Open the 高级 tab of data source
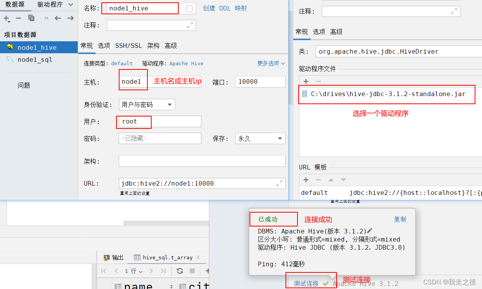 [x=171, y=46]
